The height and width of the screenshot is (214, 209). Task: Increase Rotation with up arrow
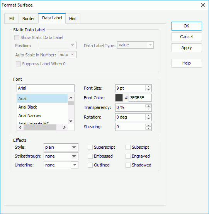click(148, 115)
